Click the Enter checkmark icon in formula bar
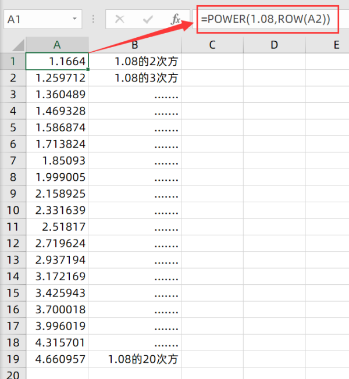This screenshot has height=379, width=349. click(148, 19)
